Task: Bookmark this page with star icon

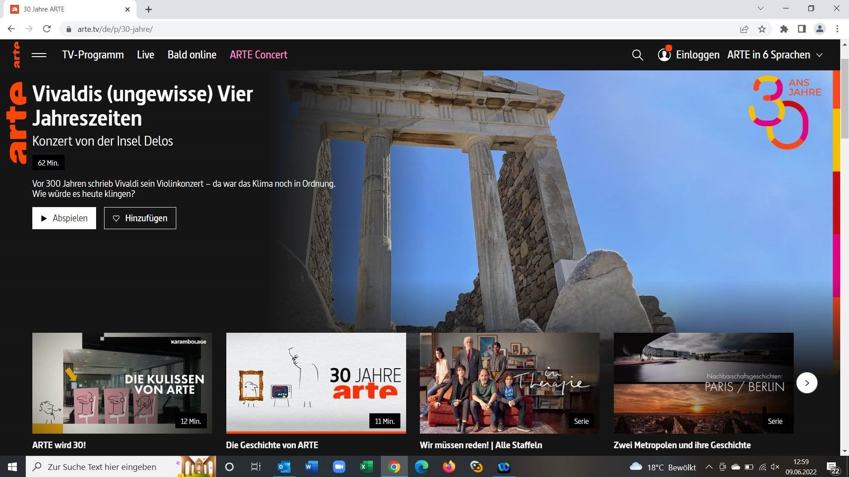Action: [762, 29]
